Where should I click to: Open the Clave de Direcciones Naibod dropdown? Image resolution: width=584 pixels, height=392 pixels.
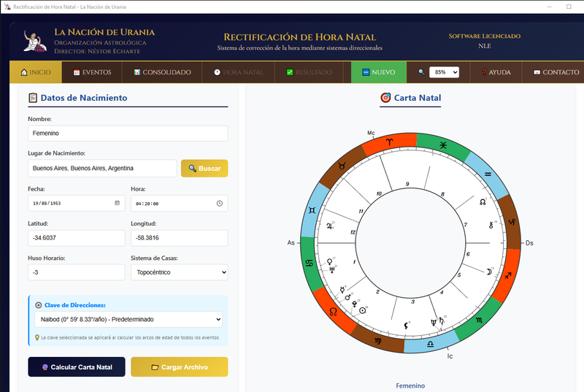coord(128,319)
